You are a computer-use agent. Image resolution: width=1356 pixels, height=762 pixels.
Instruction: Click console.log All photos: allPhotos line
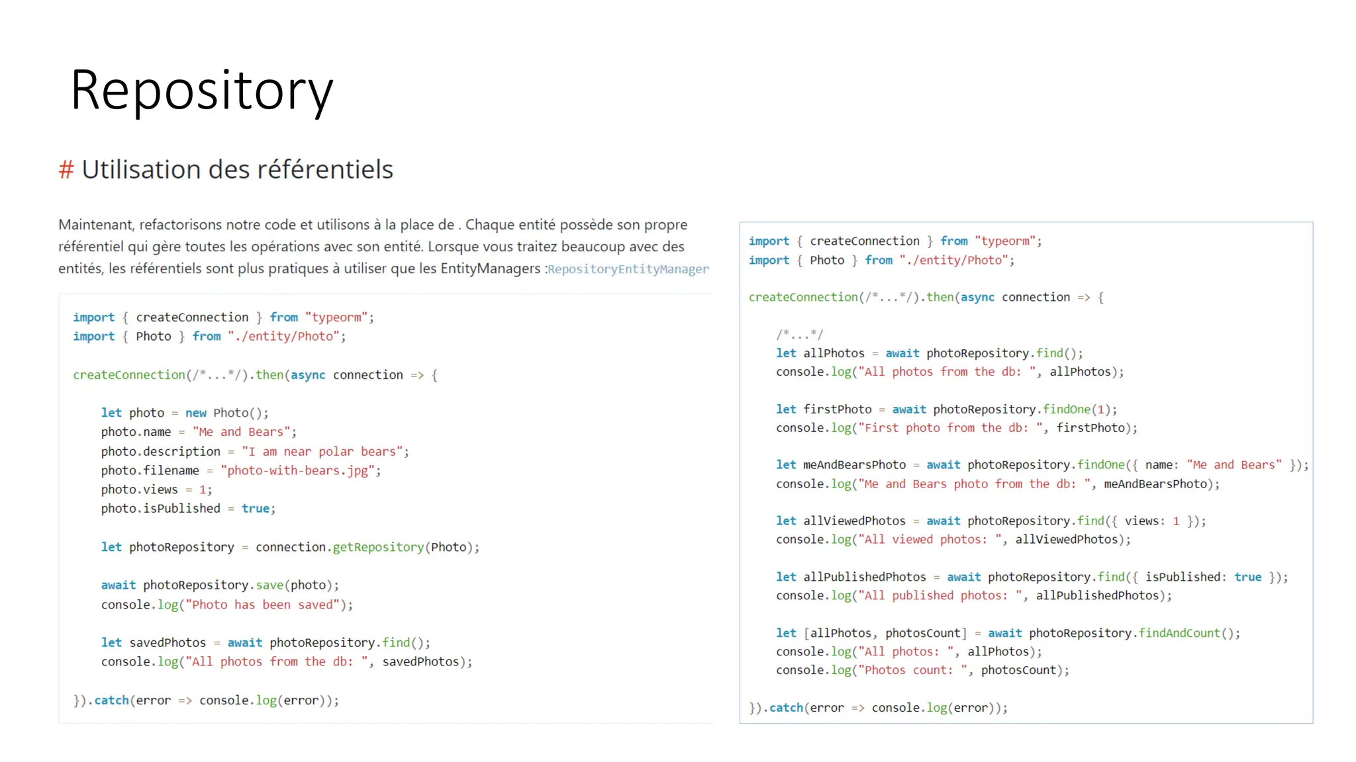(909, 652)
